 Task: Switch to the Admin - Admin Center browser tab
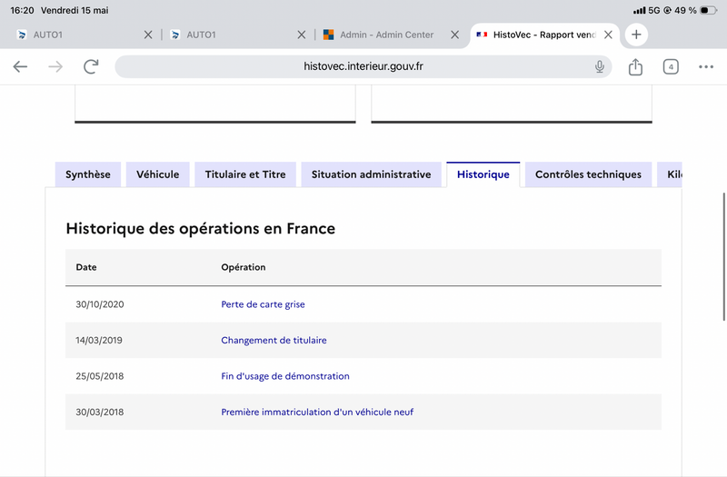tap(387, 35)
